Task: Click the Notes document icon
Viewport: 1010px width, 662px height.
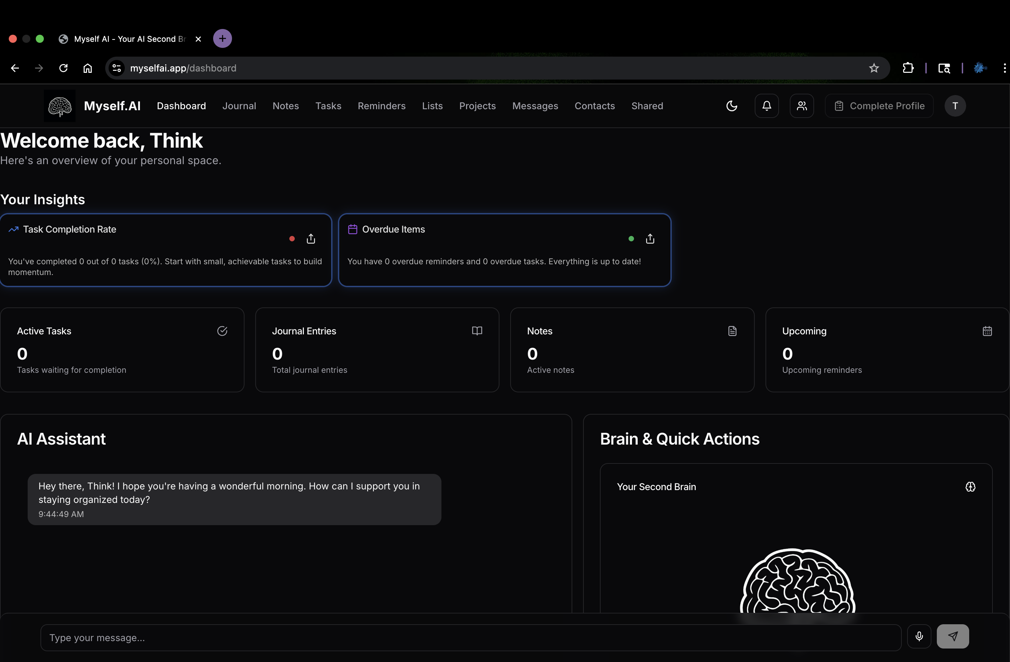Action: [x=732, y=331]
